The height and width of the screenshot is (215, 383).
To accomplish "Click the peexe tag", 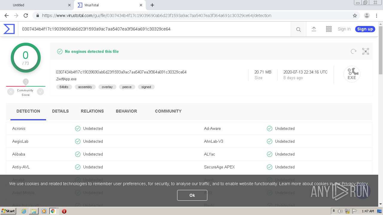I will point(127,87).
